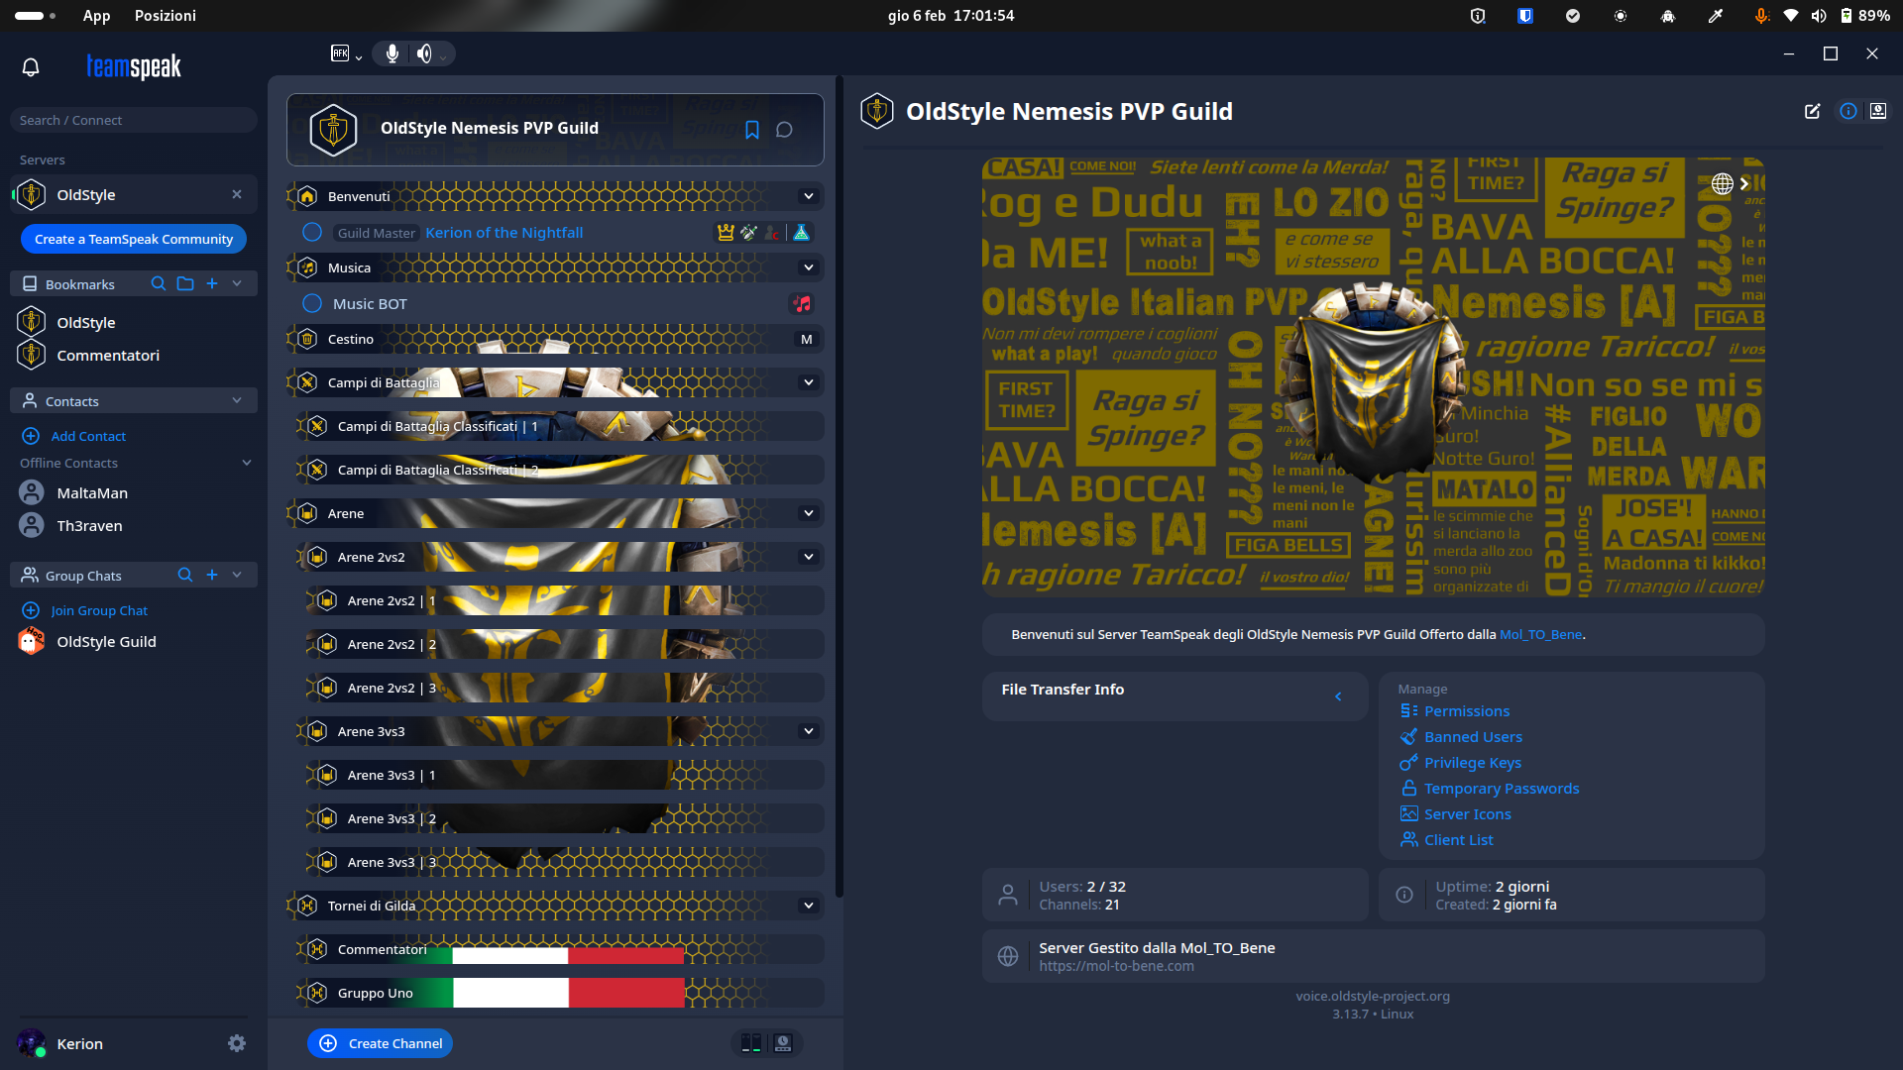The image size is (1903, 1070).
Task: Click Join Group Chat link
Action: coord(99,610)
